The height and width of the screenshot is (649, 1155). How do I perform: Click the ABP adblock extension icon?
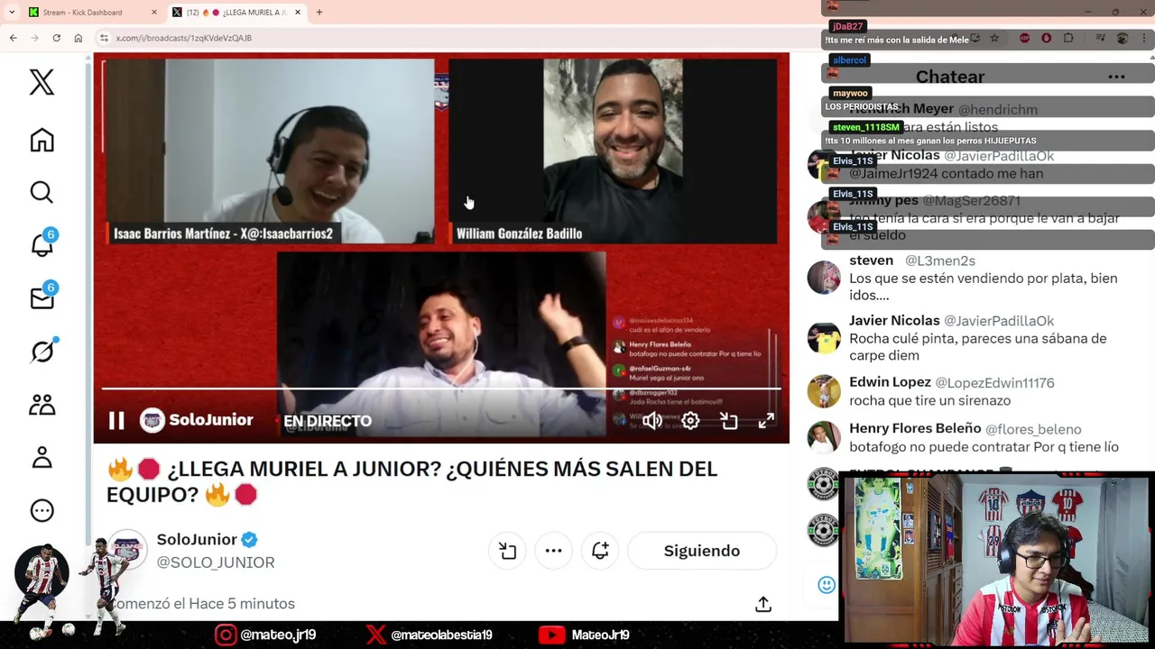click(x=1024, y=38)
